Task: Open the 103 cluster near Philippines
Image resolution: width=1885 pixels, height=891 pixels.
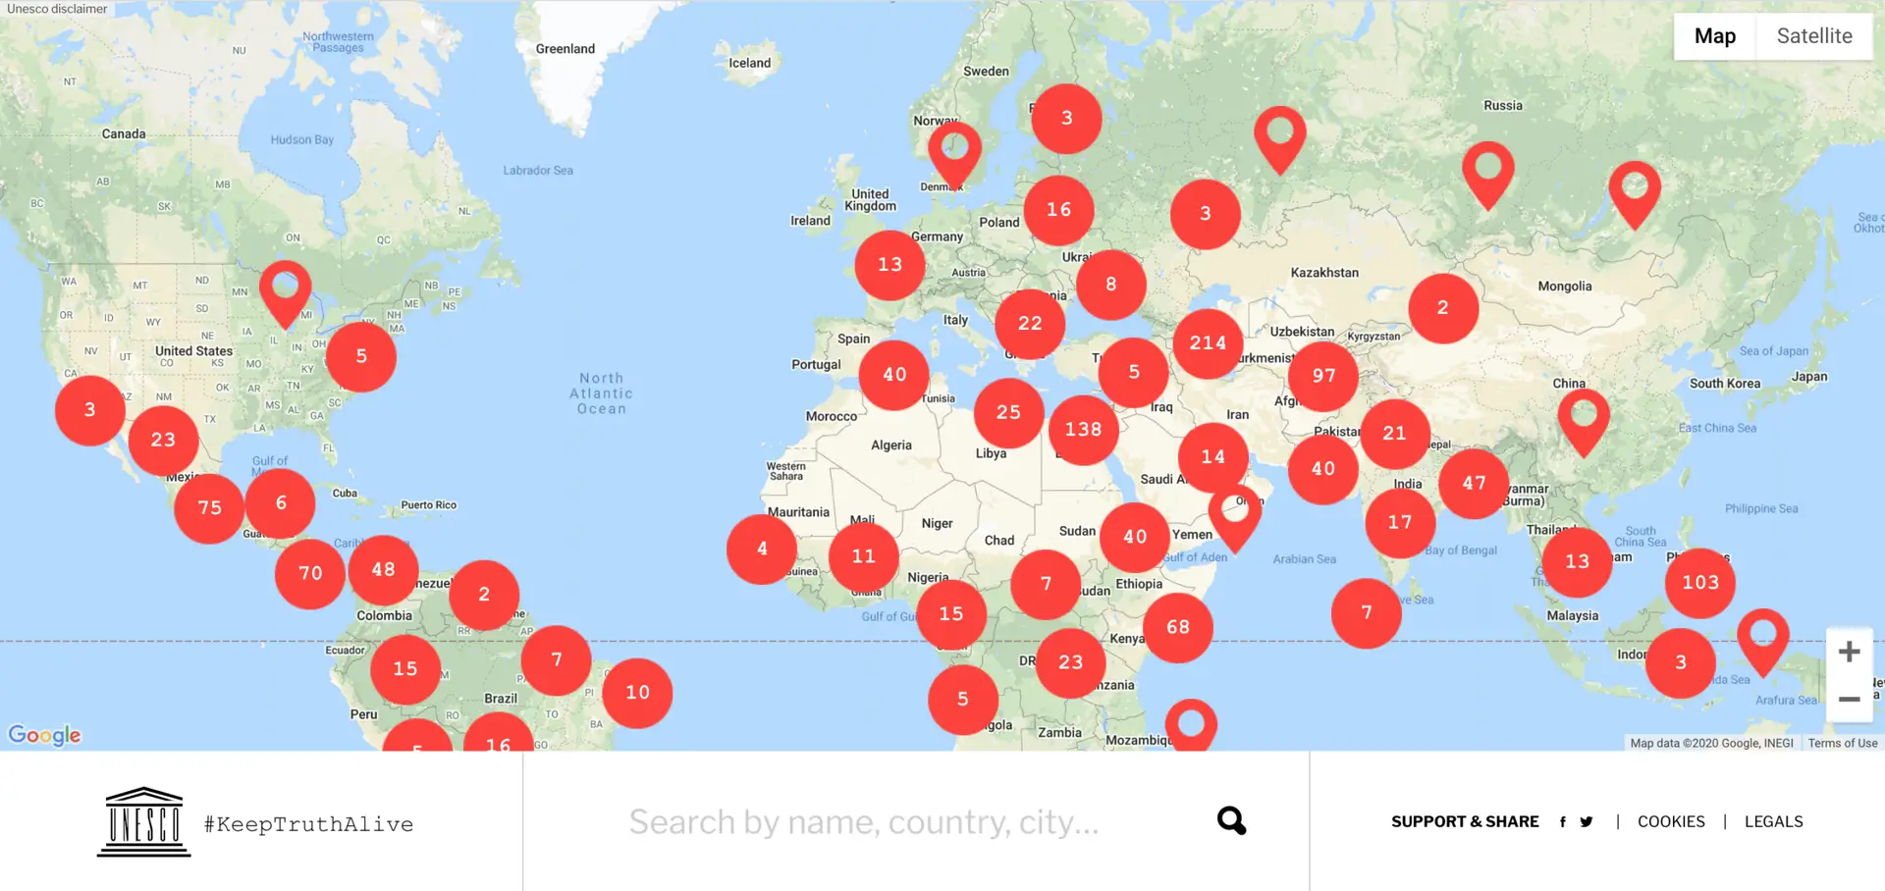Action: [1700, 583]
